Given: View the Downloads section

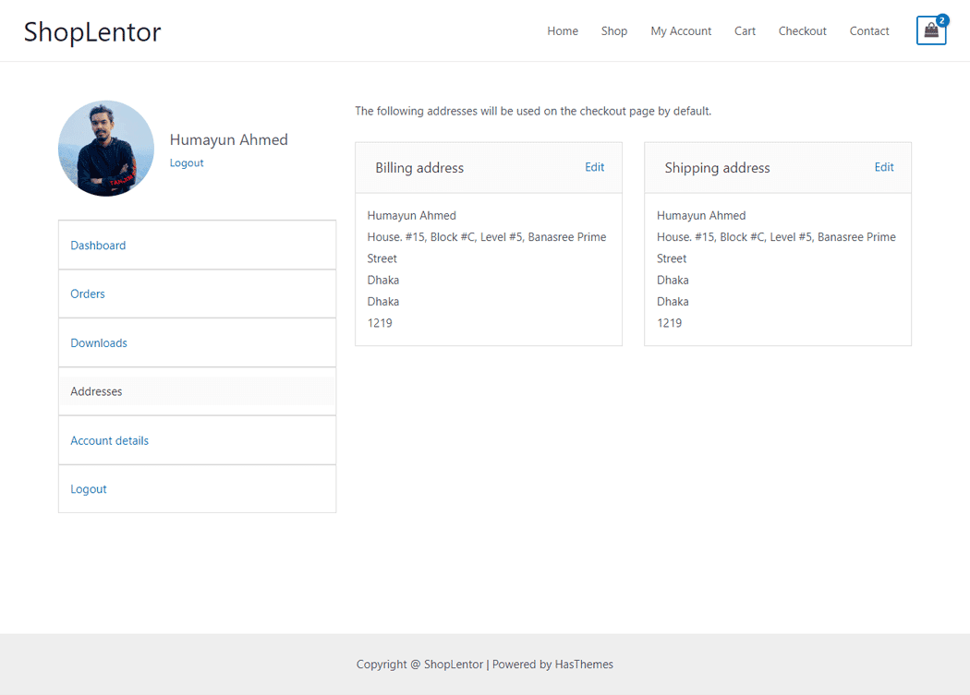Looking at the screenshot, I should 99,343.
